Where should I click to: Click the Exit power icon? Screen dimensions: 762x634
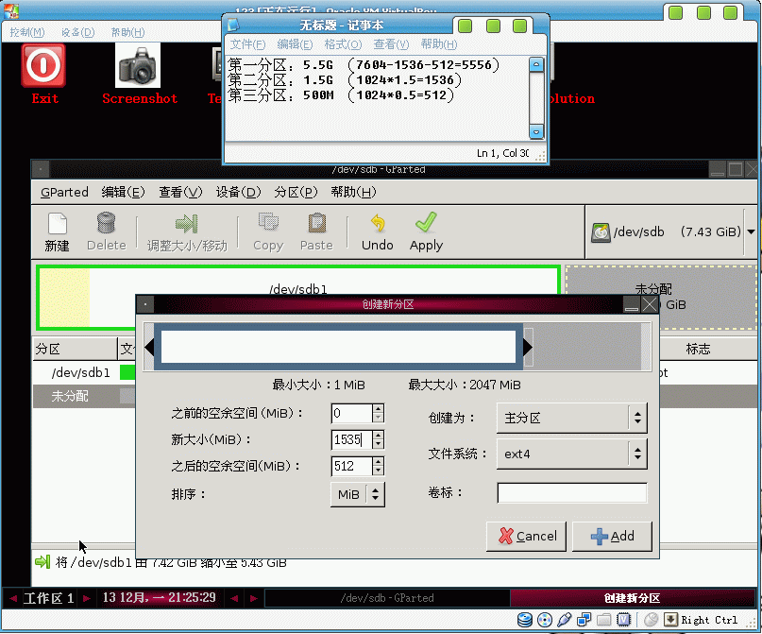click(x=43, y=65)
